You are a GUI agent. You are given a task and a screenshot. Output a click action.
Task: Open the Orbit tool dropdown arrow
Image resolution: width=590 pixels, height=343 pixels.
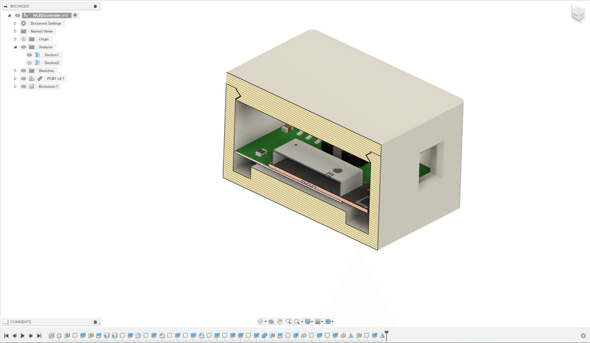265,322
